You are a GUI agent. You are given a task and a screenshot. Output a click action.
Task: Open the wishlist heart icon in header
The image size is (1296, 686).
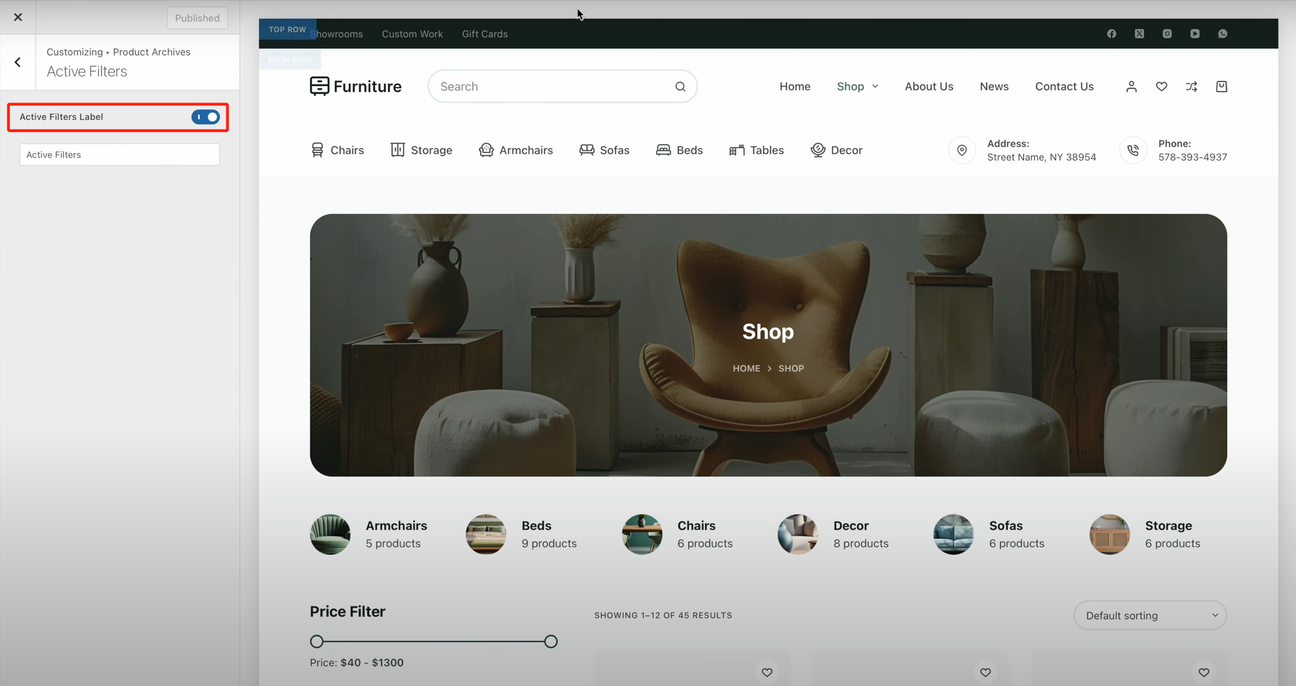1161,87
